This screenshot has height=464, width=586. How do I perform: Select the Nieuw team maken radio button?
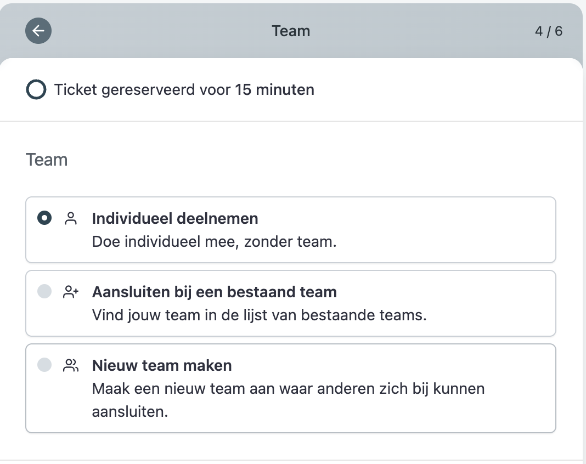pos(44,365)
